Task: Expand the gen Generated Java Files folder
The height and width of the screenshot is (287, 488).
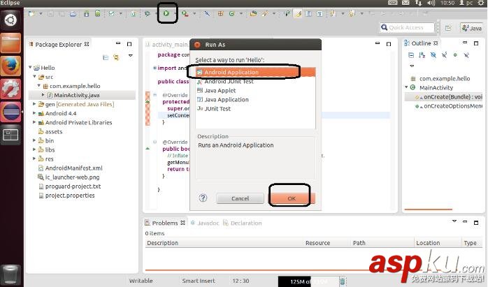Action: pos(34,104)
